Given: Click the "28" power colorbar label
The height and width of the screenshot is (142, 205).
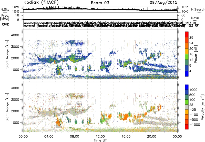Looking at the screenshot, I should click(x=191, y=37).
